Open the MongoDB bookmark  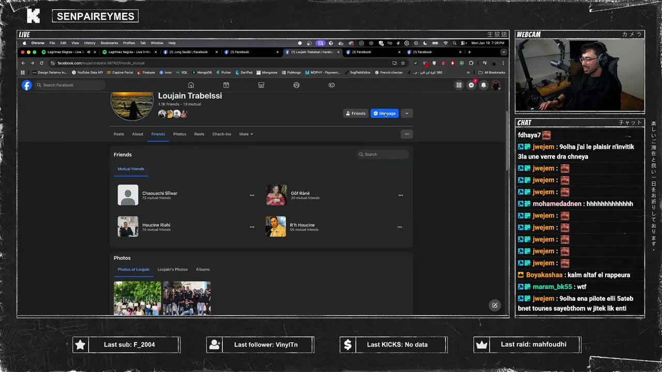click(202, 72)
